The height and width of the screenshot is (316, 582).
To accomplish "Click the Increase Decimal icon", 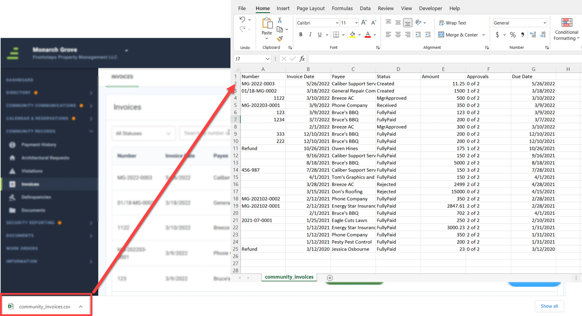I will click(533, 35).
